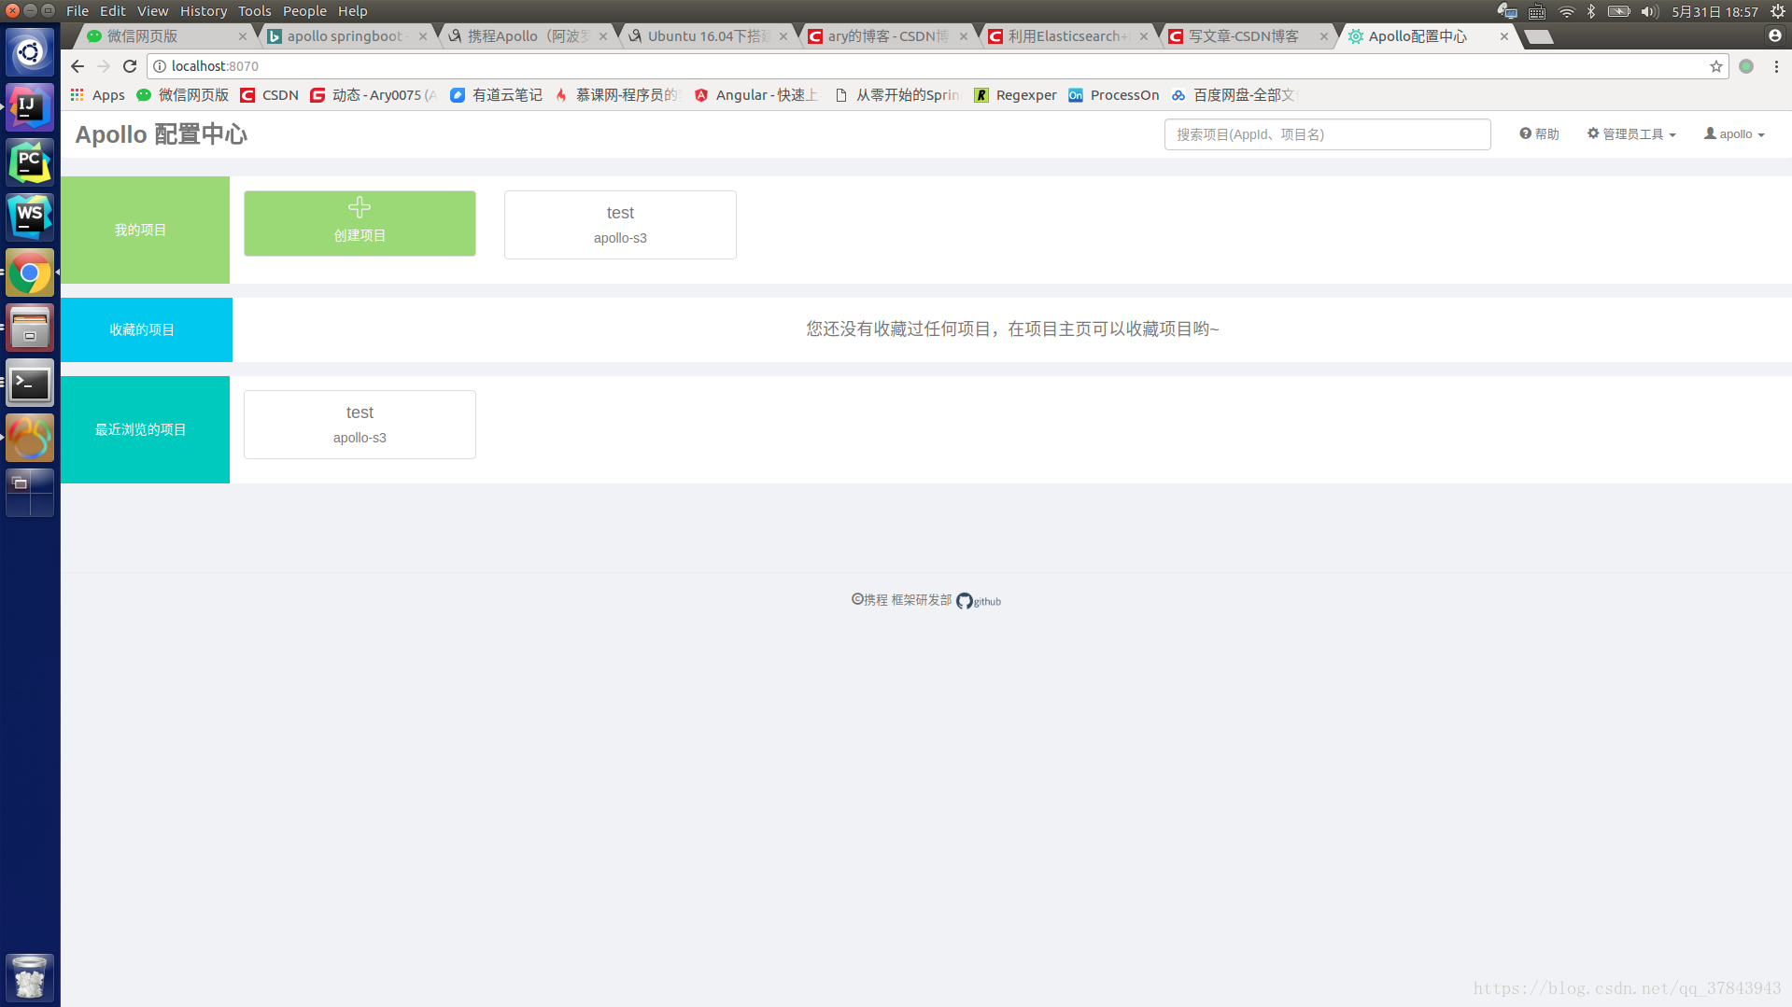Open the Trash in the dock
This screenshot has width=1792, height=1007.
pyautogui.click(x=30, y=977)
